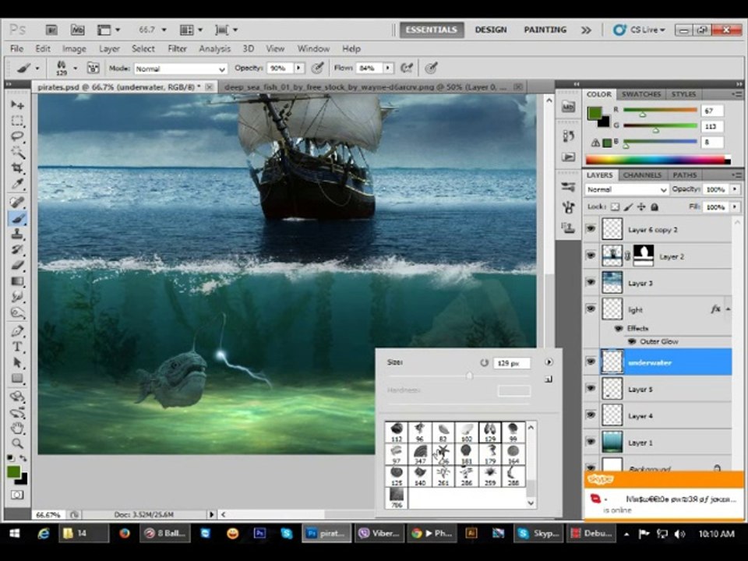This screenshot has height=561, width=748.
Task: Open the brush Mode dropdown
Action: tap(180, 69)
